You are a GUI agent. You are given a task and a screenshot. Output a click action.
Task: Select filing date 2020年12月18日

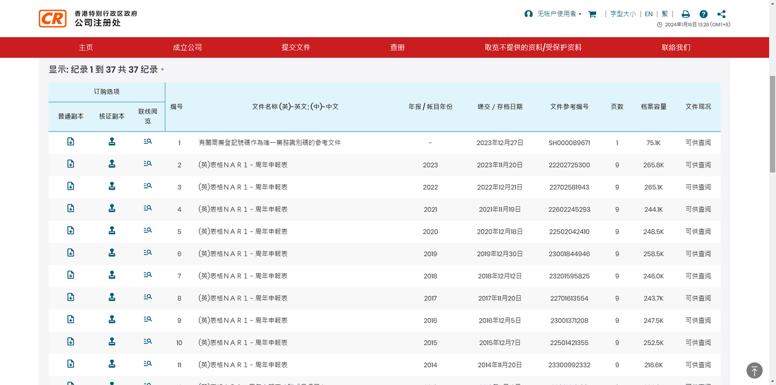[500, 232]
